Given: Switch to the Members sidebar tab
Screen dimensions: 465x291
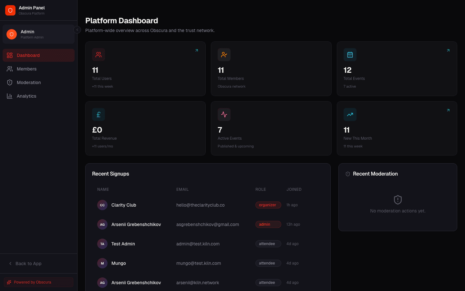Looking at the screenshot, I should 26,69.
